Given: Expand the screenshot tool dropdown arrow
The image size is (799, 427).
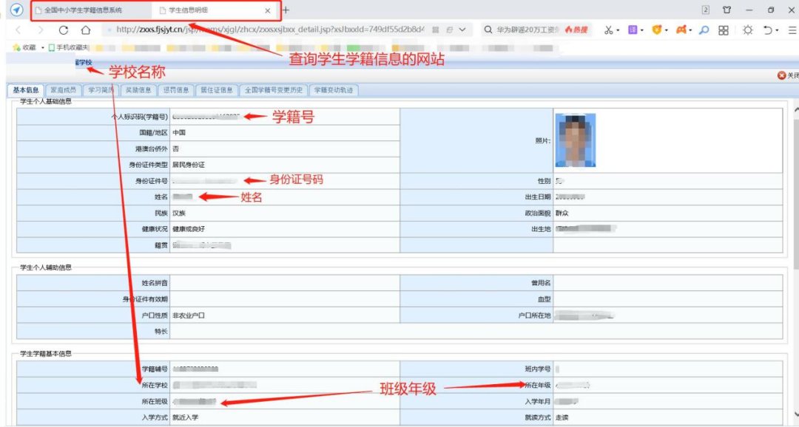Looking at the screenshot, I should pos(618,30).
